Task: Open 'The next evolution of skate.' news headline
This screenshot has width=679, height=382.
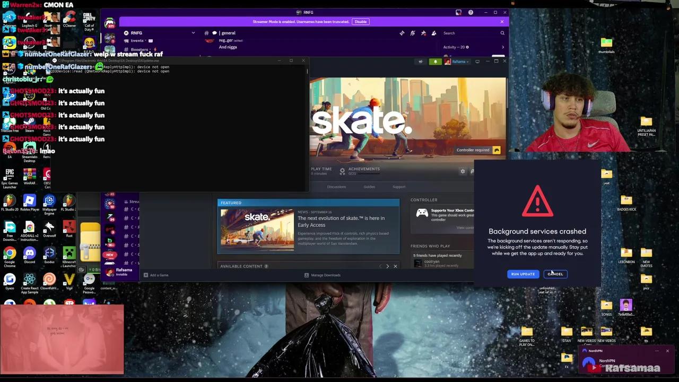Action: click(x=341, y=221)
